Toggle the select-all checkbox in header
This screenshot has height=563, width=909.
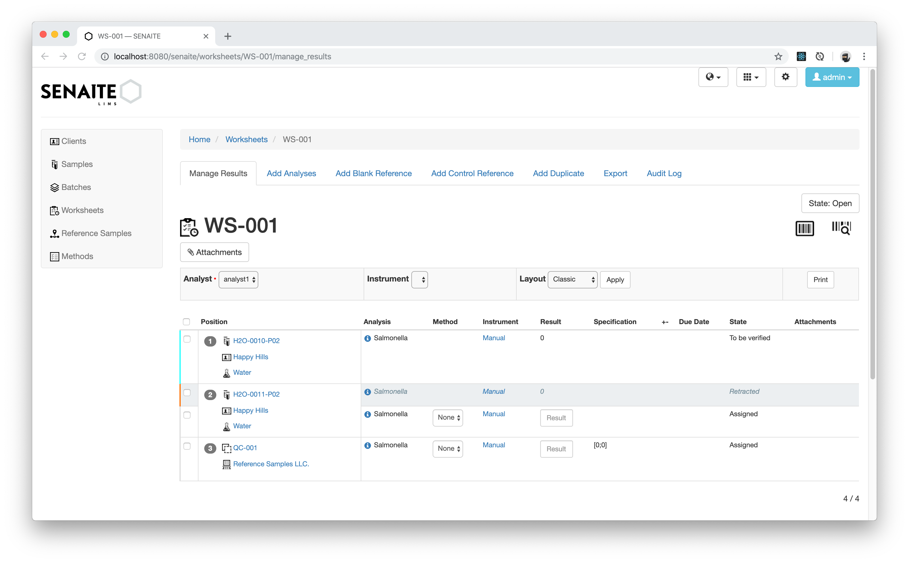coord(186,322)
